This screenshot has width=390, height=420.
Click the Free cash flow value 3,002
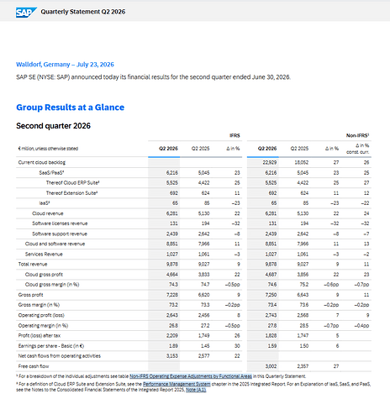tap(271, 366)
